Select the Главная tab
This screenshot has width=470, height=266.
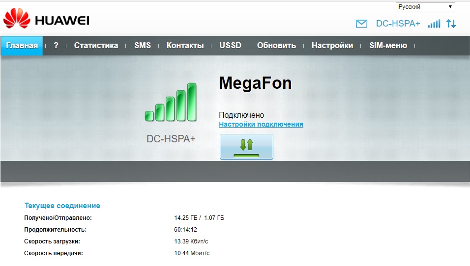coord(22,46)
